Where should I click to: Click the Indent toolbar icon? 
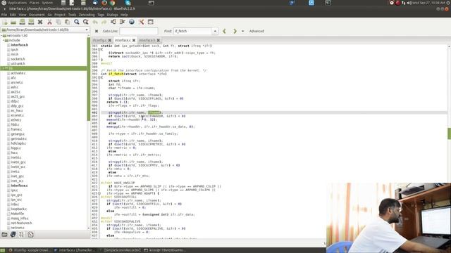pyautogui.click(x=122, y=22)
